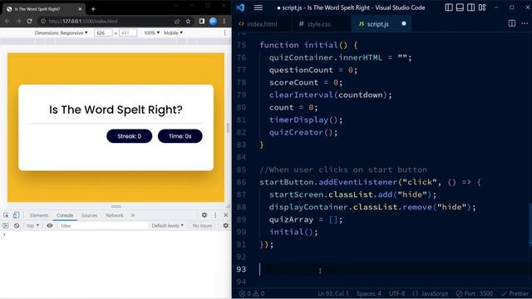Click the errors and warnings status indicator
This screenshot has width=532, height=299.
click(251, 293)
